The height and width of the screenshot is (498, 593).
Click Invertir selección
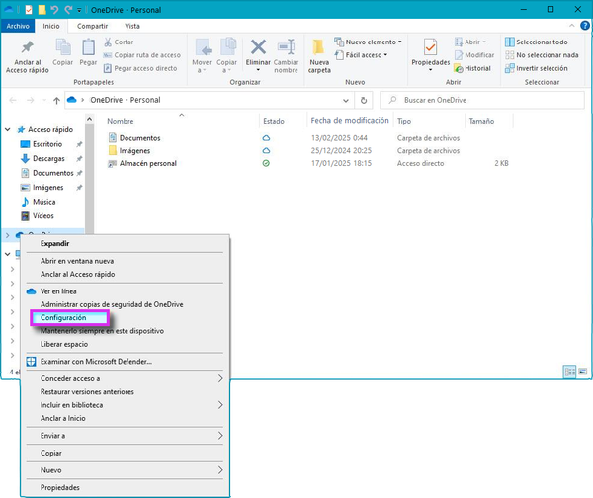pos(537,68)
